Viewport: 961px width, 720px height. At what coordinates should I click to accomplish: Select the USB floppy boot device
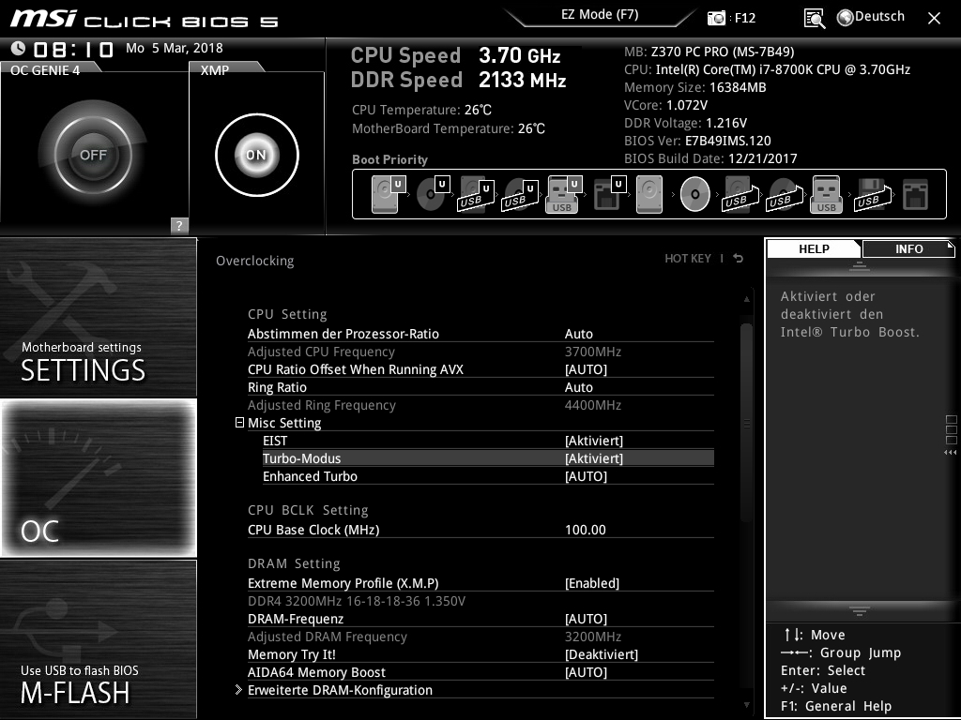(871, 194)
